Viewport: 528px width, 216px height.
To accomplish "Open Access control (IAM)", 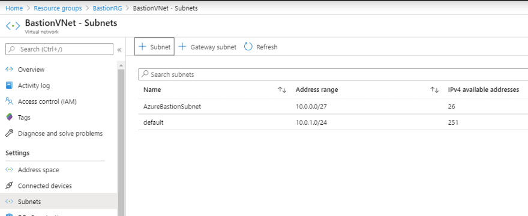I will (47, 101).
